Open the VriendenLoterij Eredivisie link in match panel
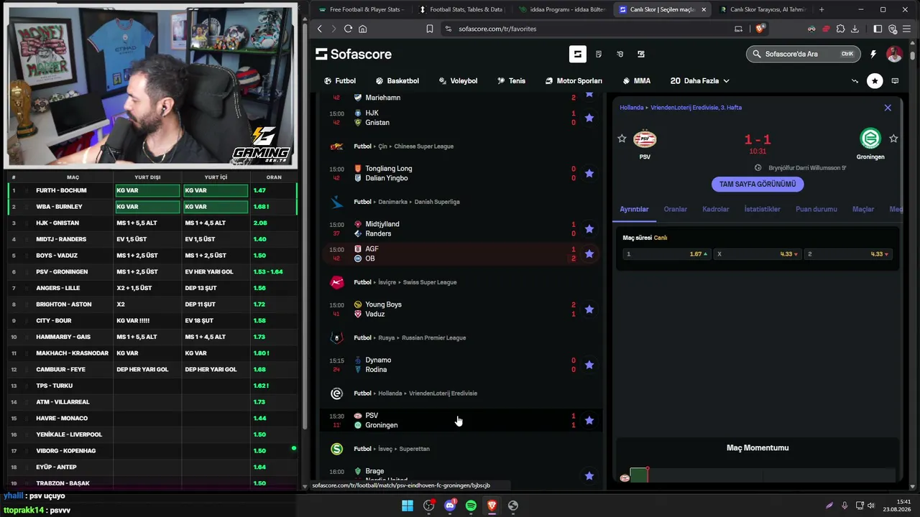 click(x=696, y=108)
